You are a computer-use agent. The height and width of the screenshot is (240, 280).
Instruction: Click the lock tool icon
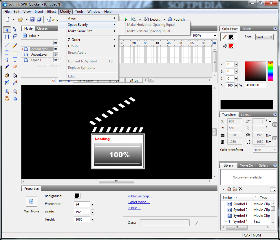point(15,98)
